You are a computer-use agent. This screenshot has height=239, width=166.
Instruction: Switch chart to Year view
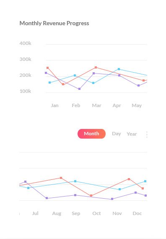coord(132,134)
